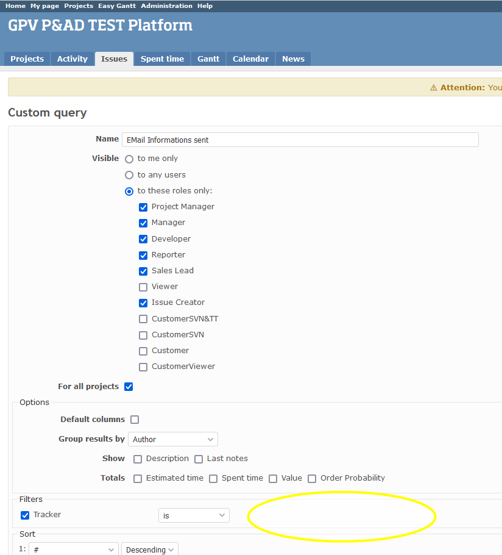The width and height of the screenshot is (502, 555).
Task: Open the Spent time tab
Action: click(162, 59)
